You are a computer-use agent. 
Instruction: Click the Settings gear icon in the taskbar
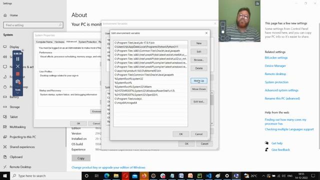coord(227,175)
